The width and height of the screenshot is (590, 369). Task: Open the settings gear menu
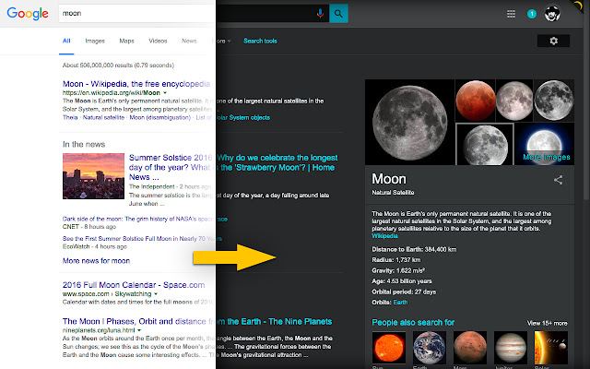click(553, 41)
